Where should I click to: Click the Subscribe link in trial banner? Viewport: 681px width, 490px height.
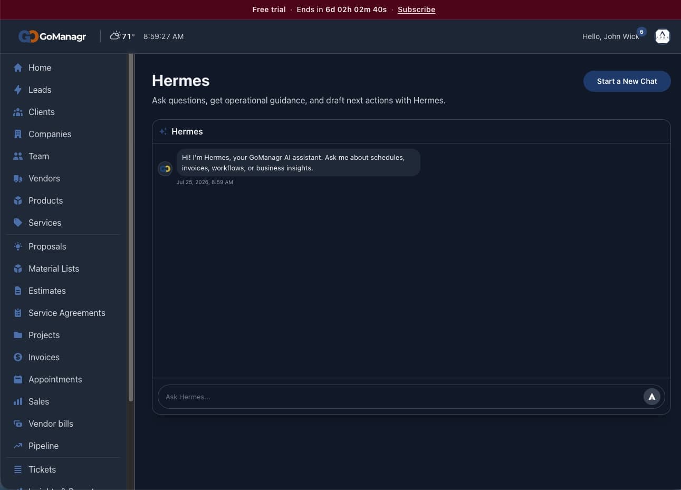[416, 9]
